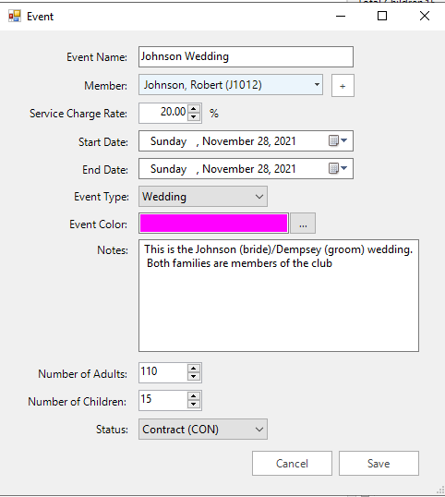Increase the Number of Children
Viewport: 445px width, 497px height.
point(194,396)
